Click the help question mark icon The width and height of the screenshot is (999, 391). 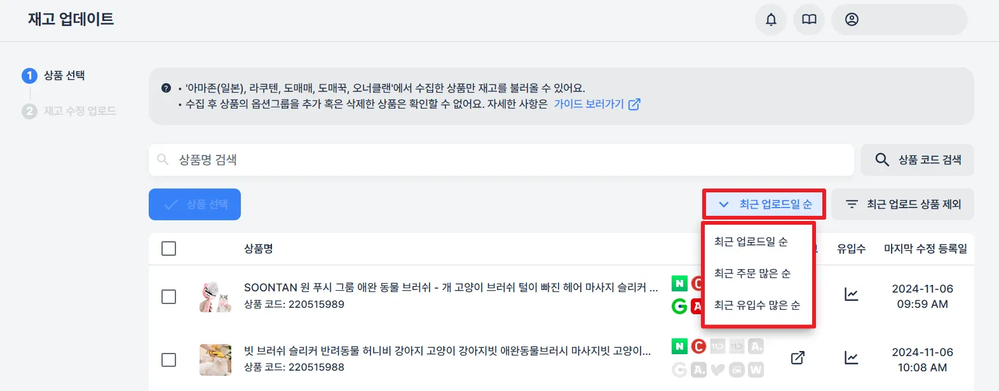(x=166, y=88)
